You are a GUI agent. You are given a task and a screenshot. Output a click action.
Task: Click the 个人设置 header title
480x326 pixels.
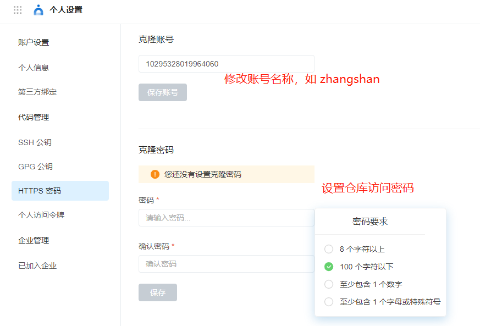point(66,10)
